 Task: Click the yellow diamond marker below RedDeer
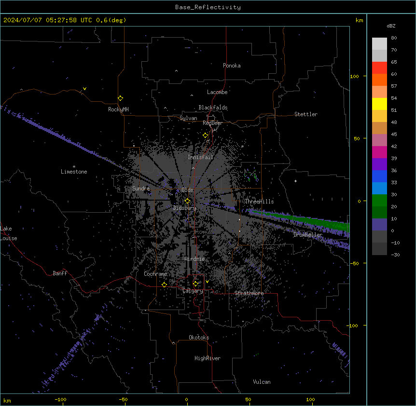[205, 135]
